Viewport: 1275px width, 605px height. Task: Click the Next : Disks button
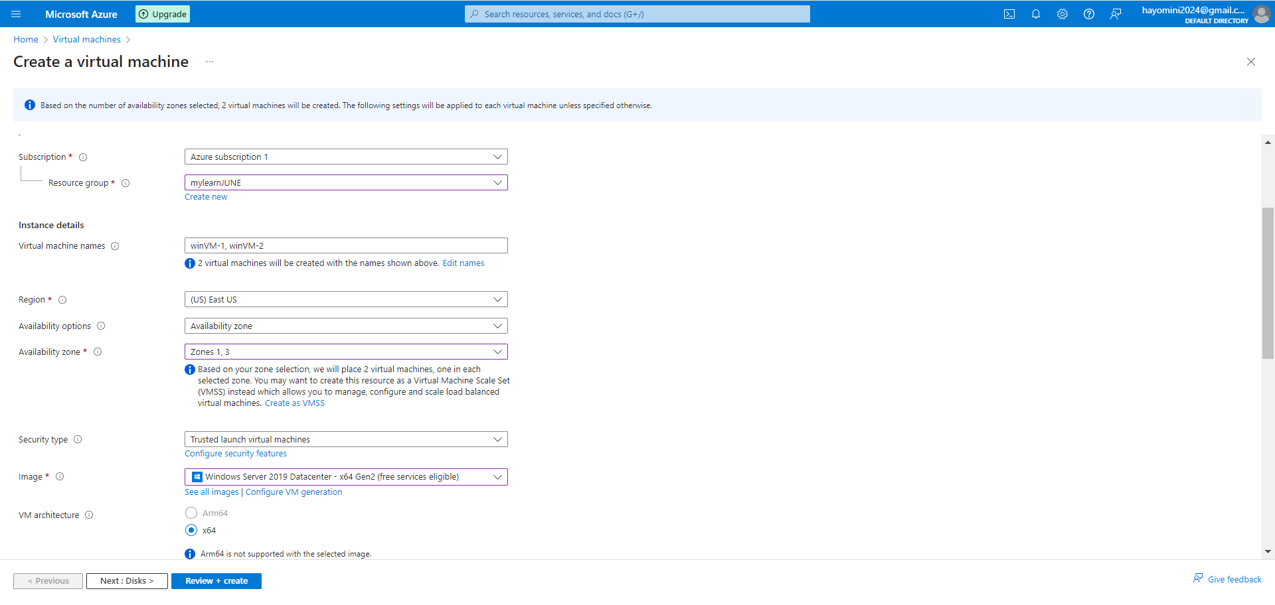(127, 581)
